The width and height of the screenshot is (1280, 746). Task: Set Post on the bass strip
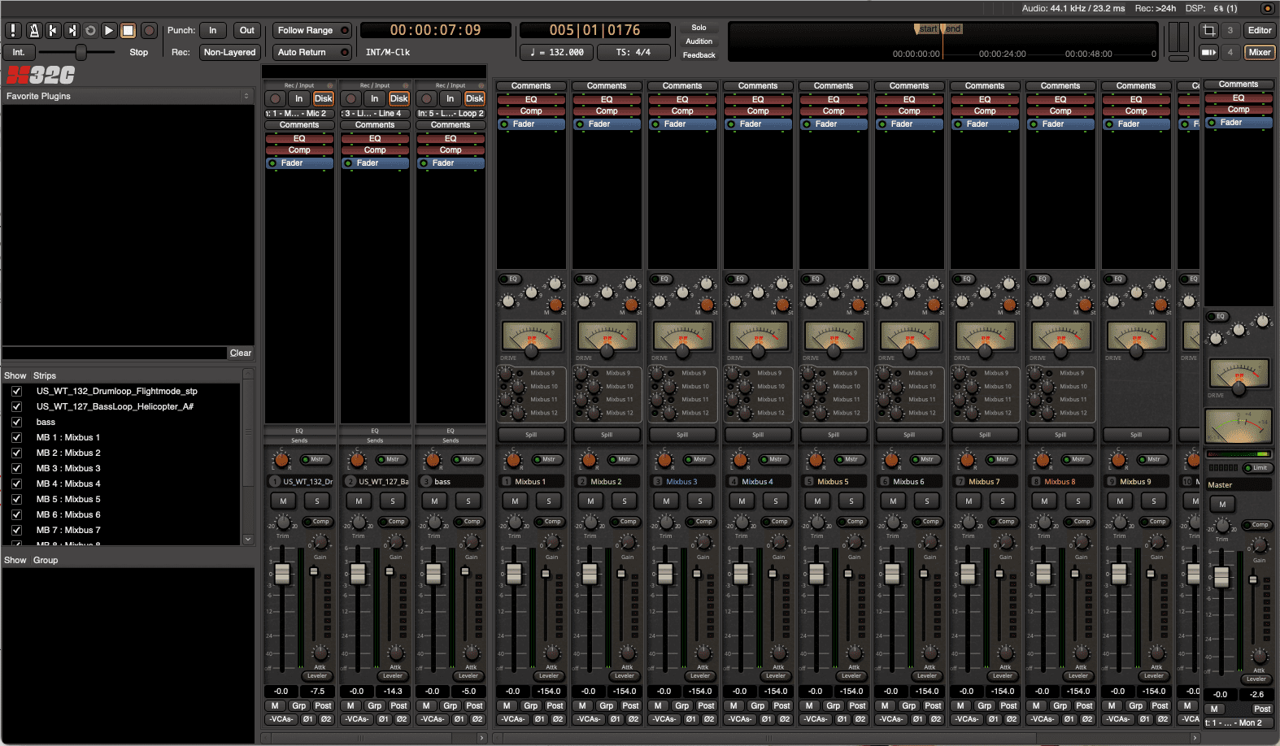click(x=475, y=705)
